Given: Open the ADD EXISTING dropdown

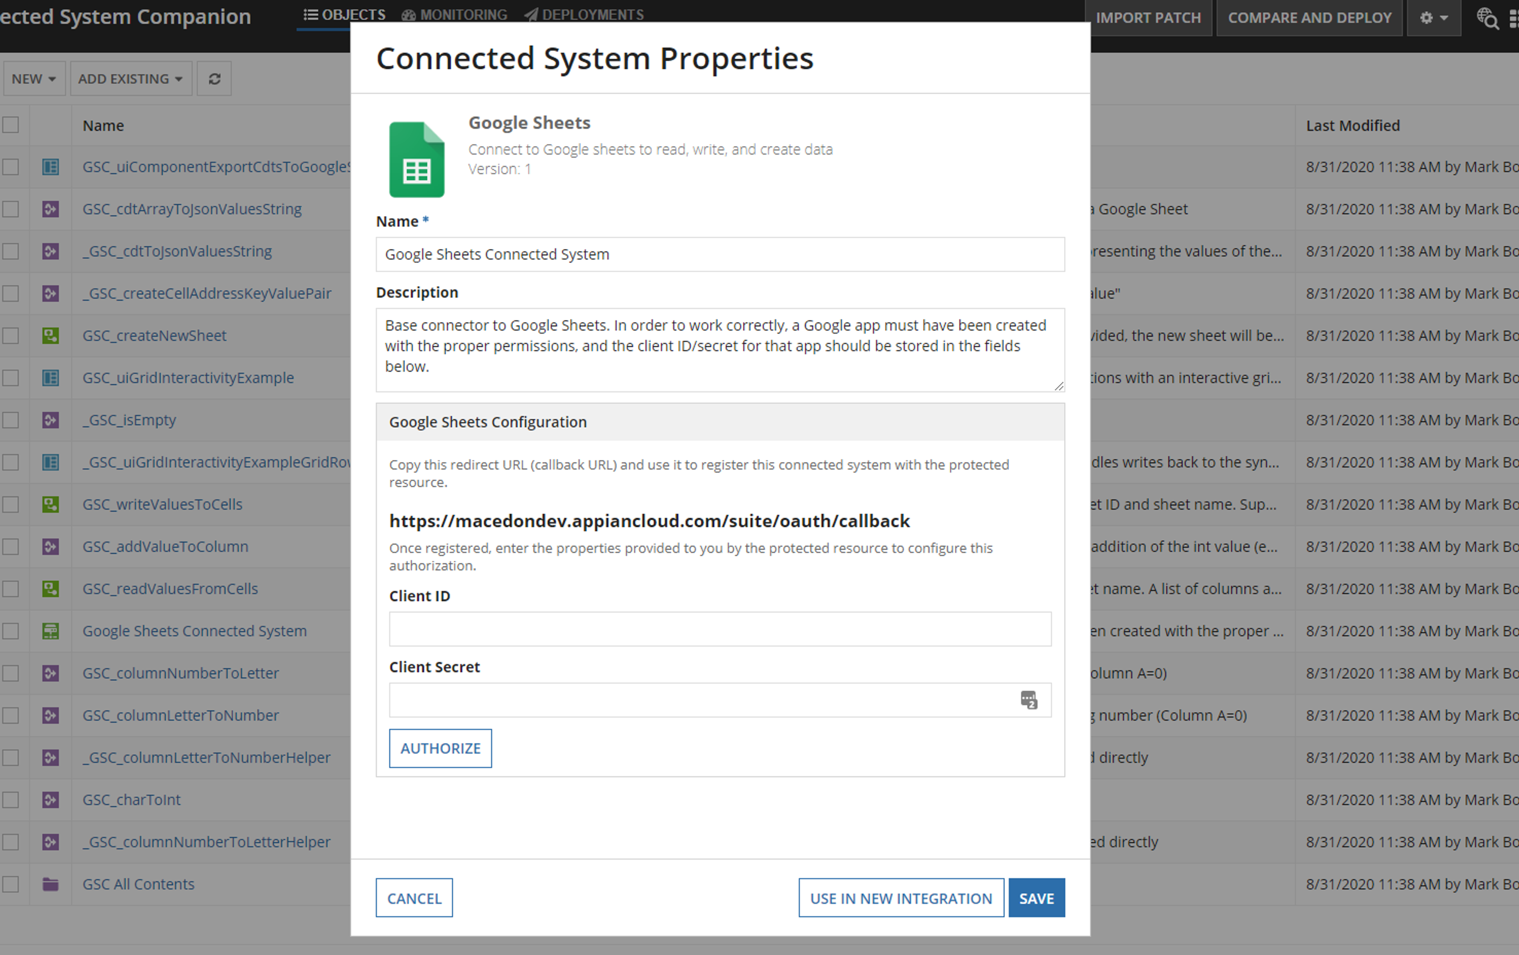Looking at the screenshot, I should 131,79.
